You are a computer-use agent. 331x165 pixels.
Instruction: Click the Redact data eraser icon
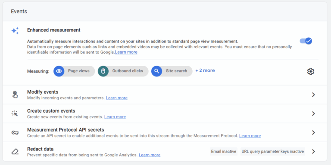tap(15, 152)
